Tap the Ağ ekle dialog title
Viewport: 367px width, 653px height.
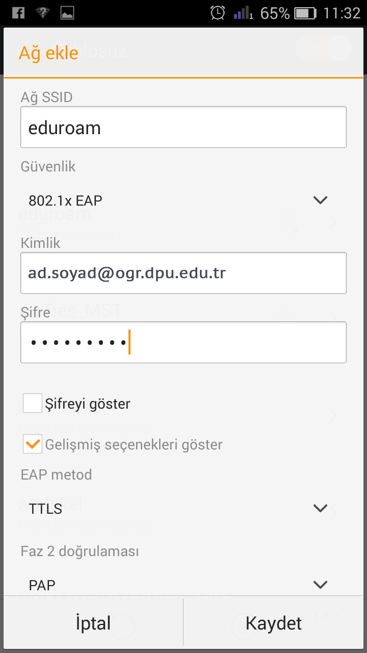48,53
